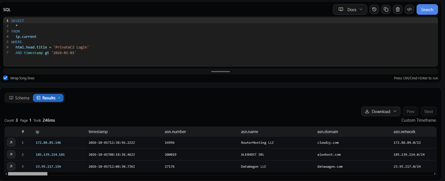Select the Results tab

point(48,98)
